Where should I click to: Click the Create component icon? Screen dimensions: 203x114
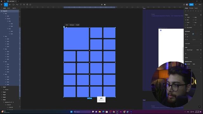[102, 4]
